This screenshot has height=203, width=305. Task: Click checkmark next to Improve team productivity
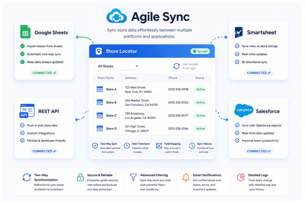click(237, 141)
